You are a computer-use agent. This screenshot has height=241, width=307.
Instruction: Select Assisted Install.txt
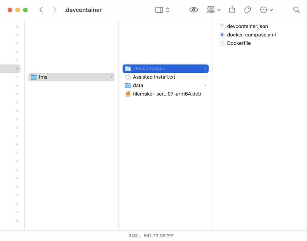pos(154,77)
